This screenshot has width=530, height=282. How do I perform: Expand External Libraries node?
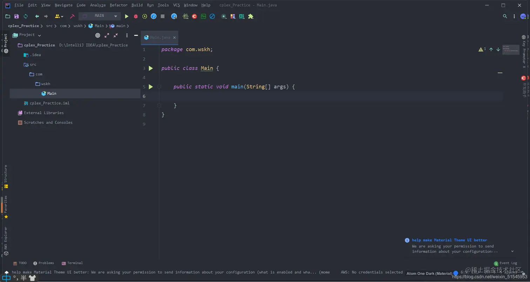coord(44,113)
